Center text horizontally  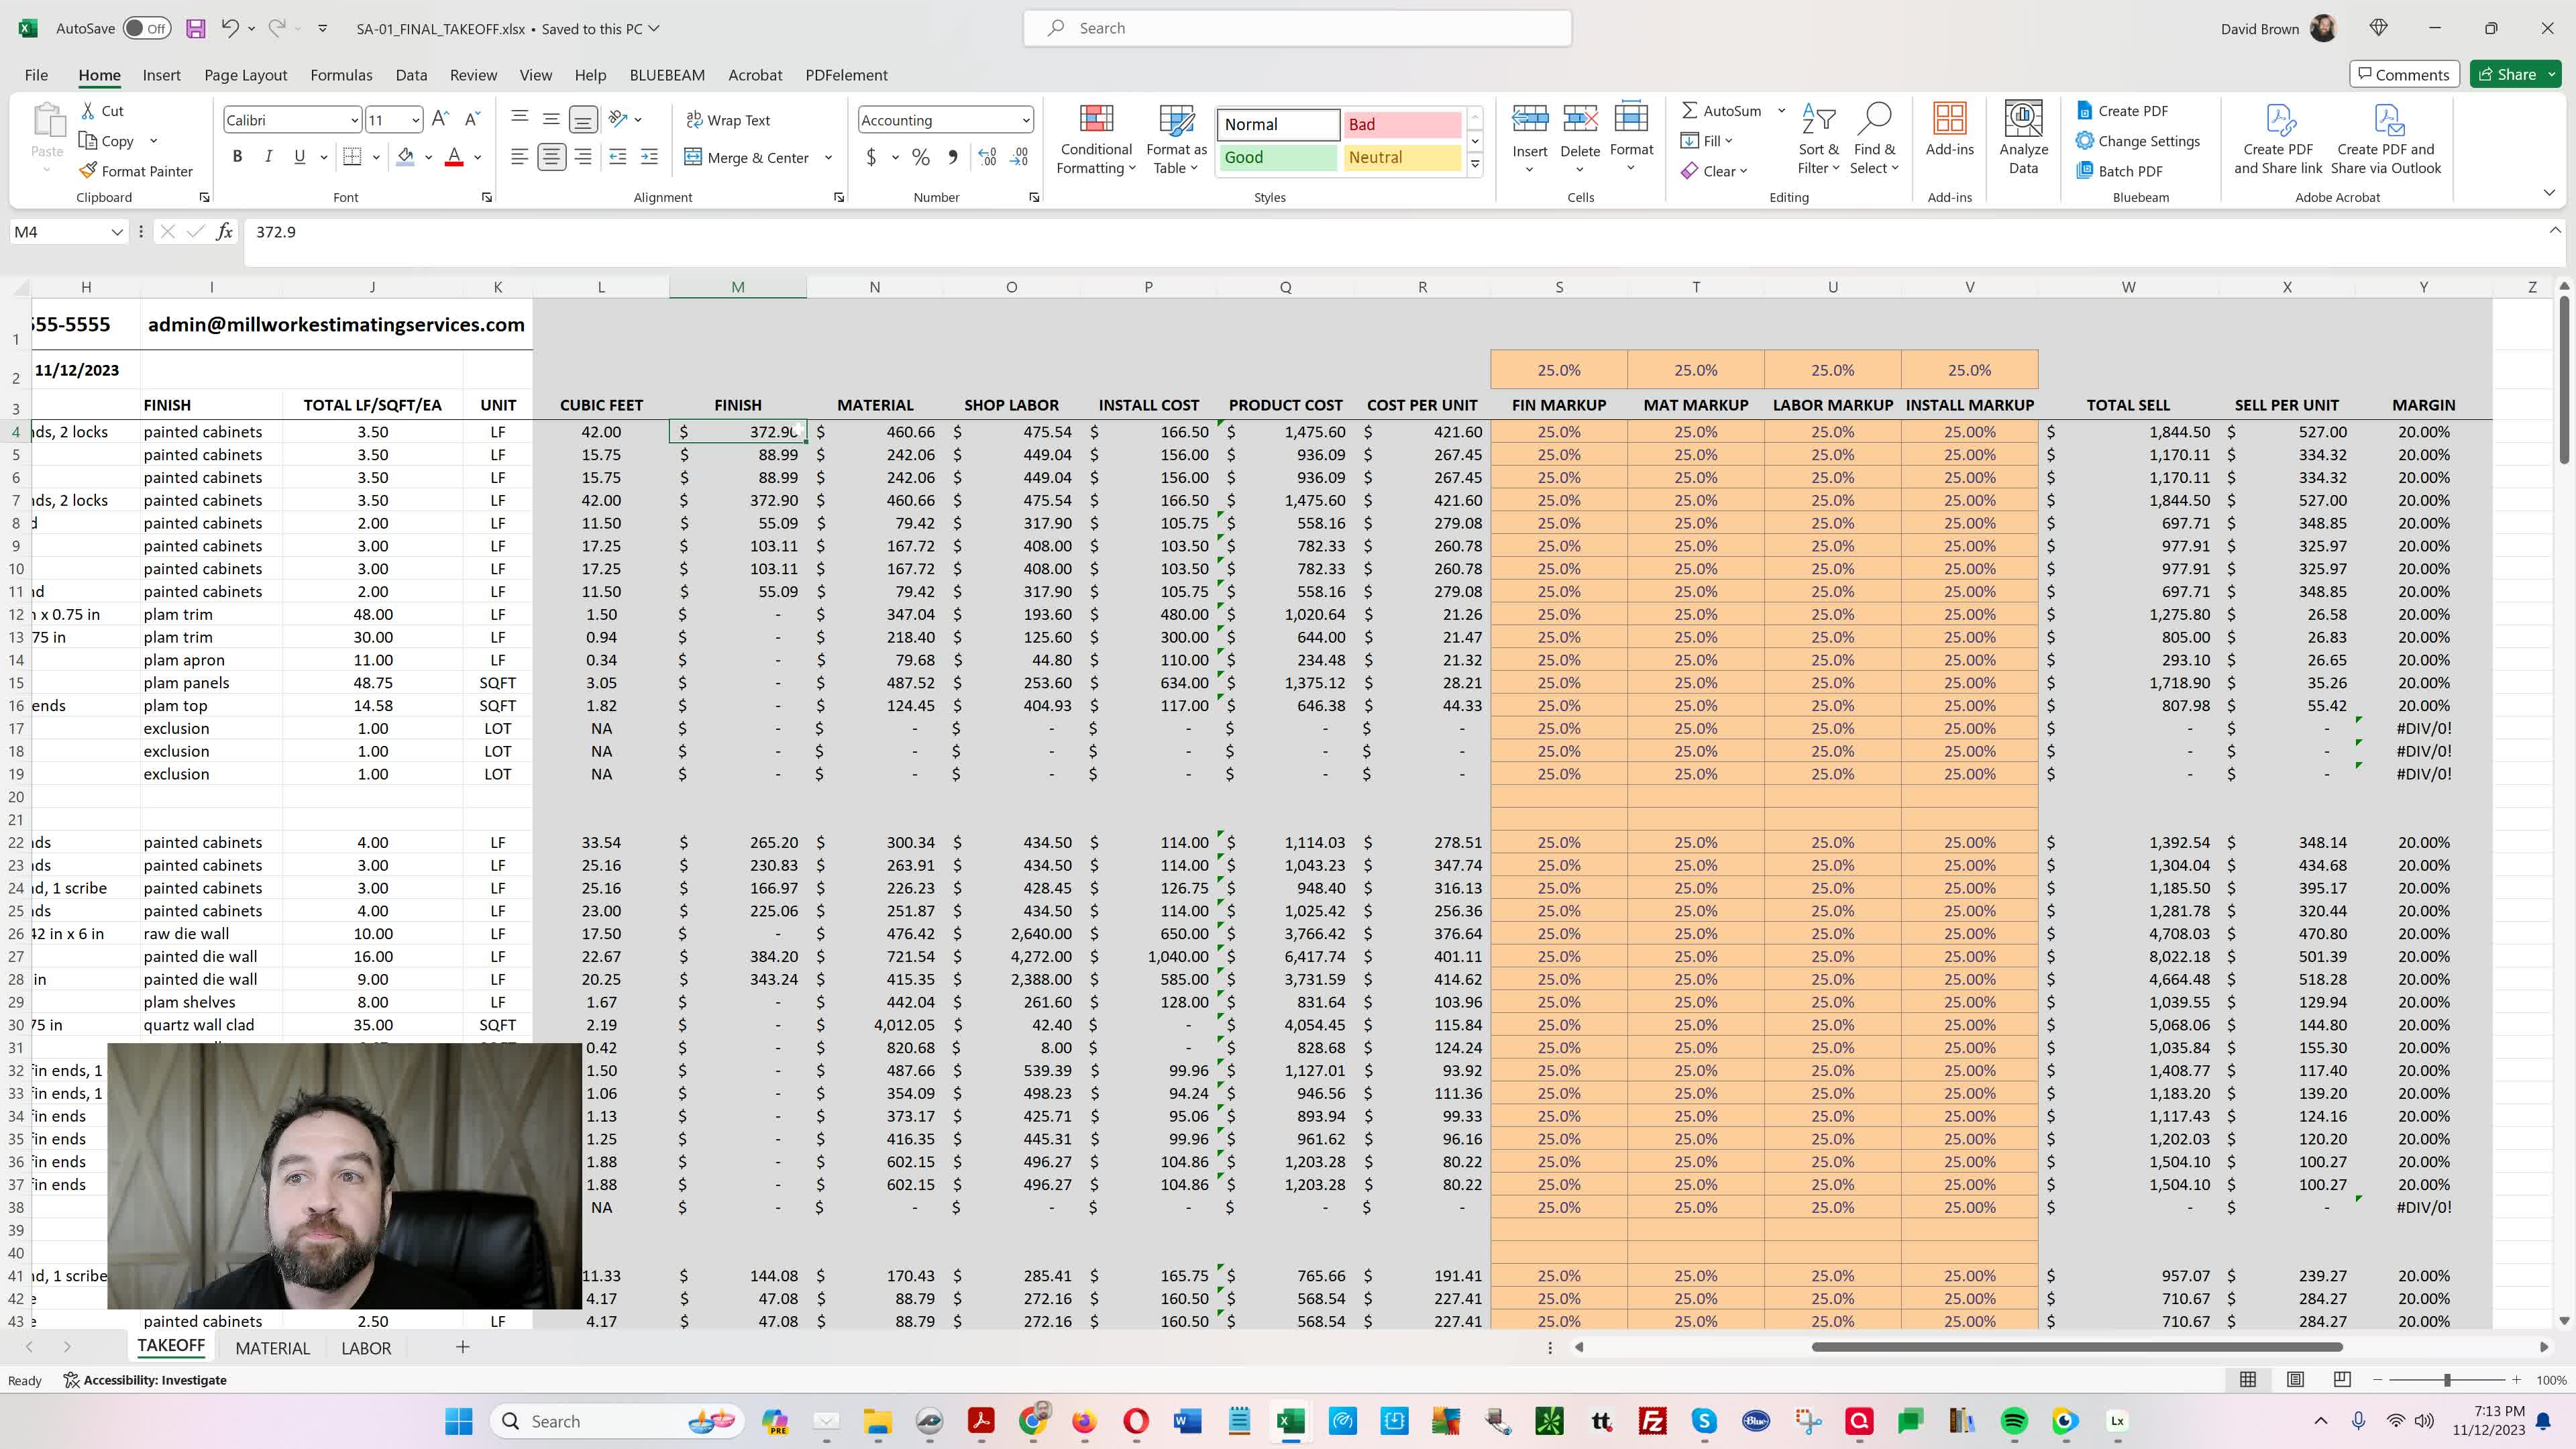click(551, 157)
